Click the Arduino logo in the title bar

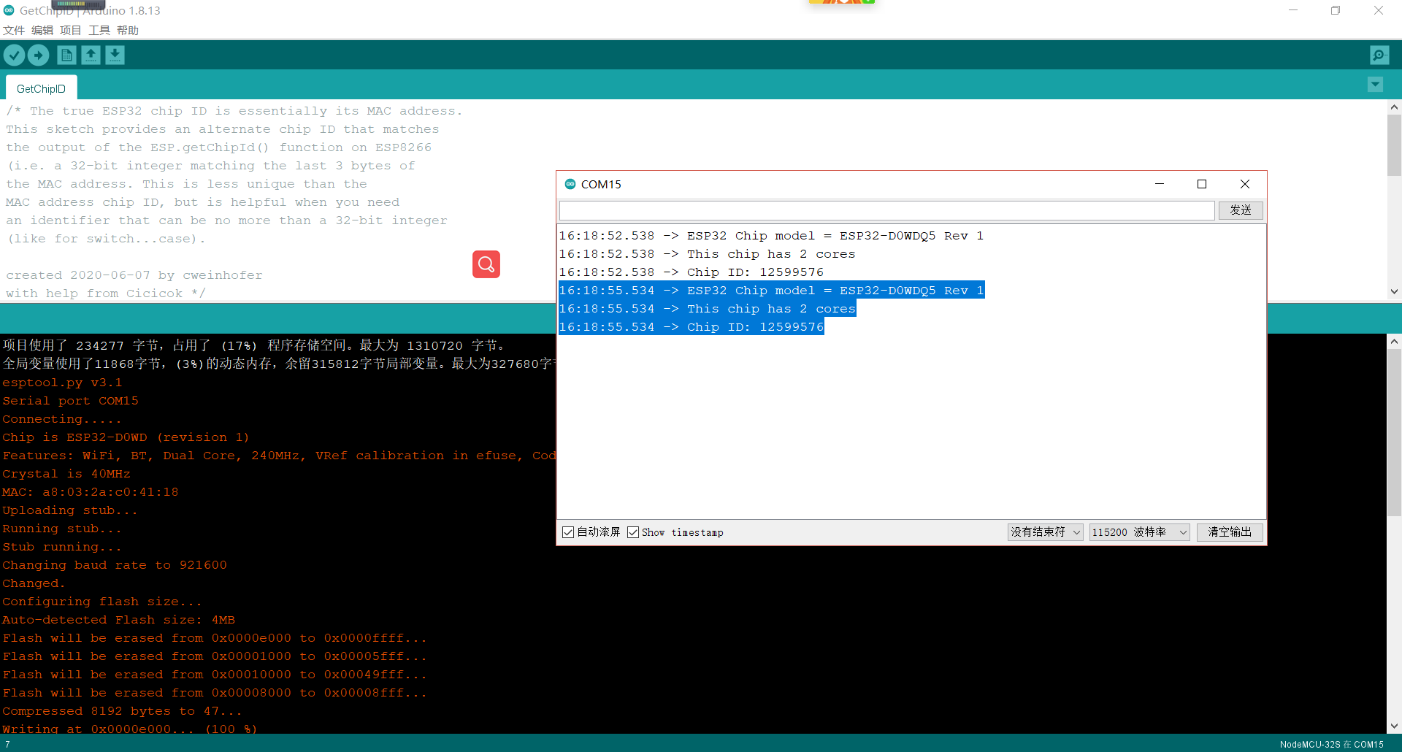(9, 10)
